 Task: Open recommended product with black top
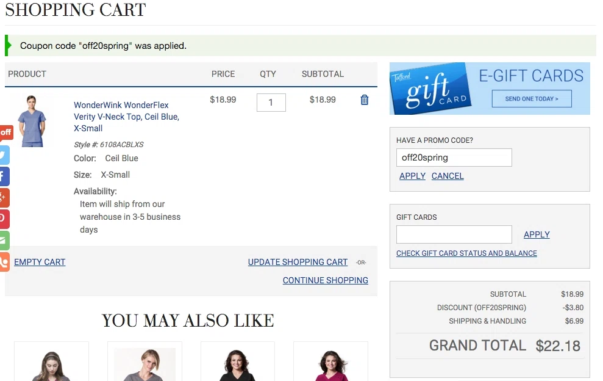[238, 361]
